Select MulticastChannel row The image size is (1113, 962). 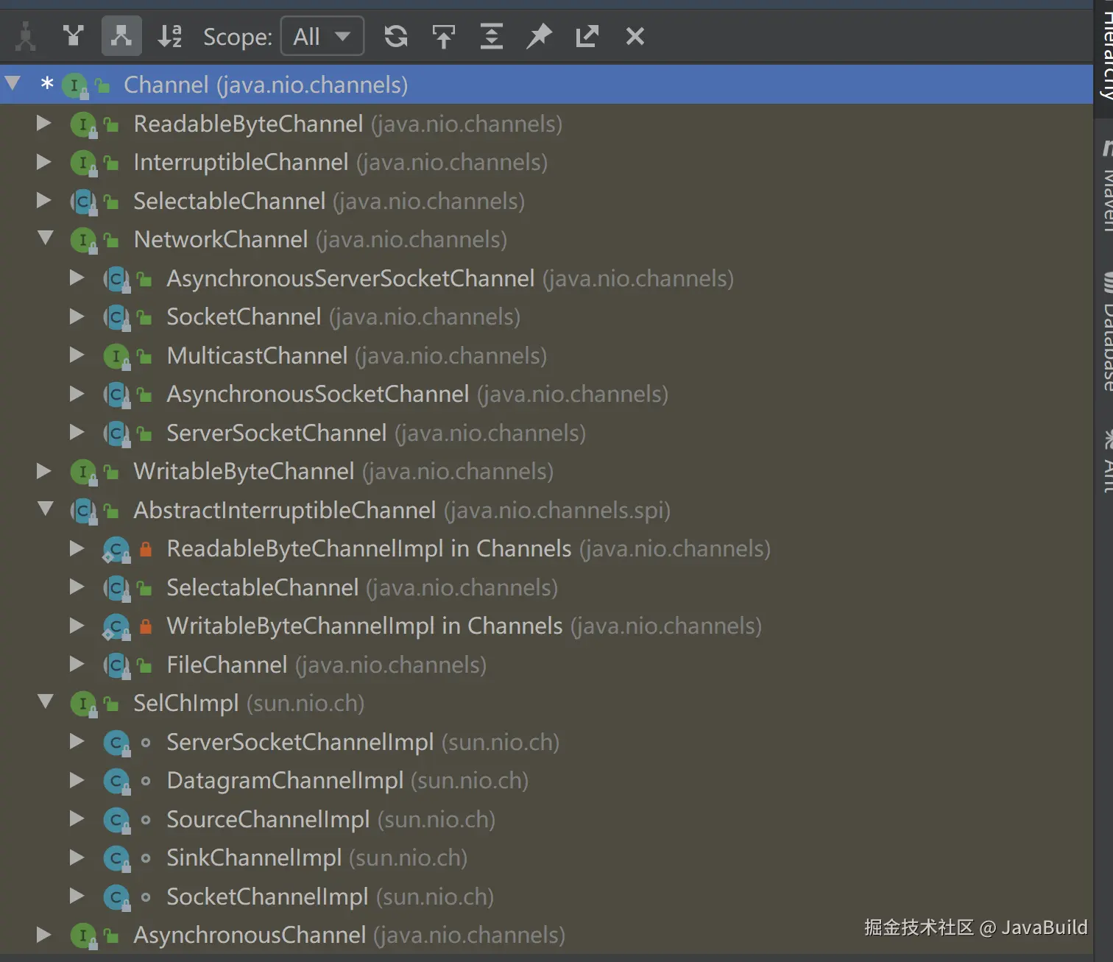[x=546, y=356]
